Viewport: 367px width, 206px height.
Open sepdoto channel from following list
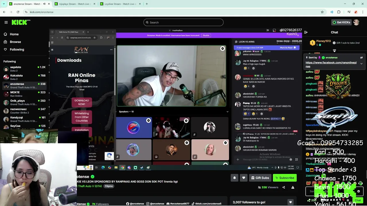(x=24, y=69)
